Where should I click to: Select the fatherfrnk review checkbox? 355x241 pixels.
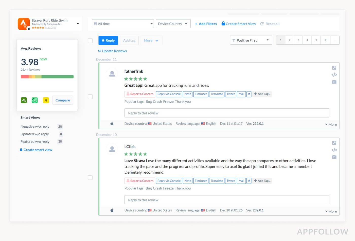(x=90, y=97)
